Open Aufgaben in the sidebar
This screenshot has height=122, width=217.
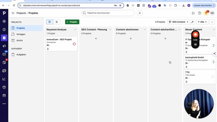(26, 54)
